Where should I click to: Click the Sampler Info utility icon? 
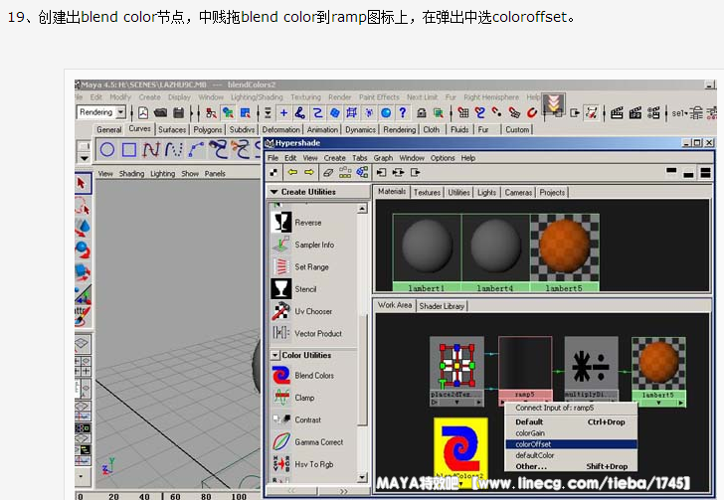coord(280,245)
